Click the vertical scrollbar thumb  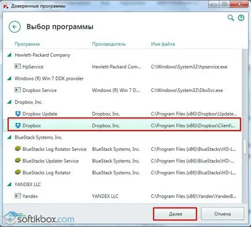tap(245, 147)
